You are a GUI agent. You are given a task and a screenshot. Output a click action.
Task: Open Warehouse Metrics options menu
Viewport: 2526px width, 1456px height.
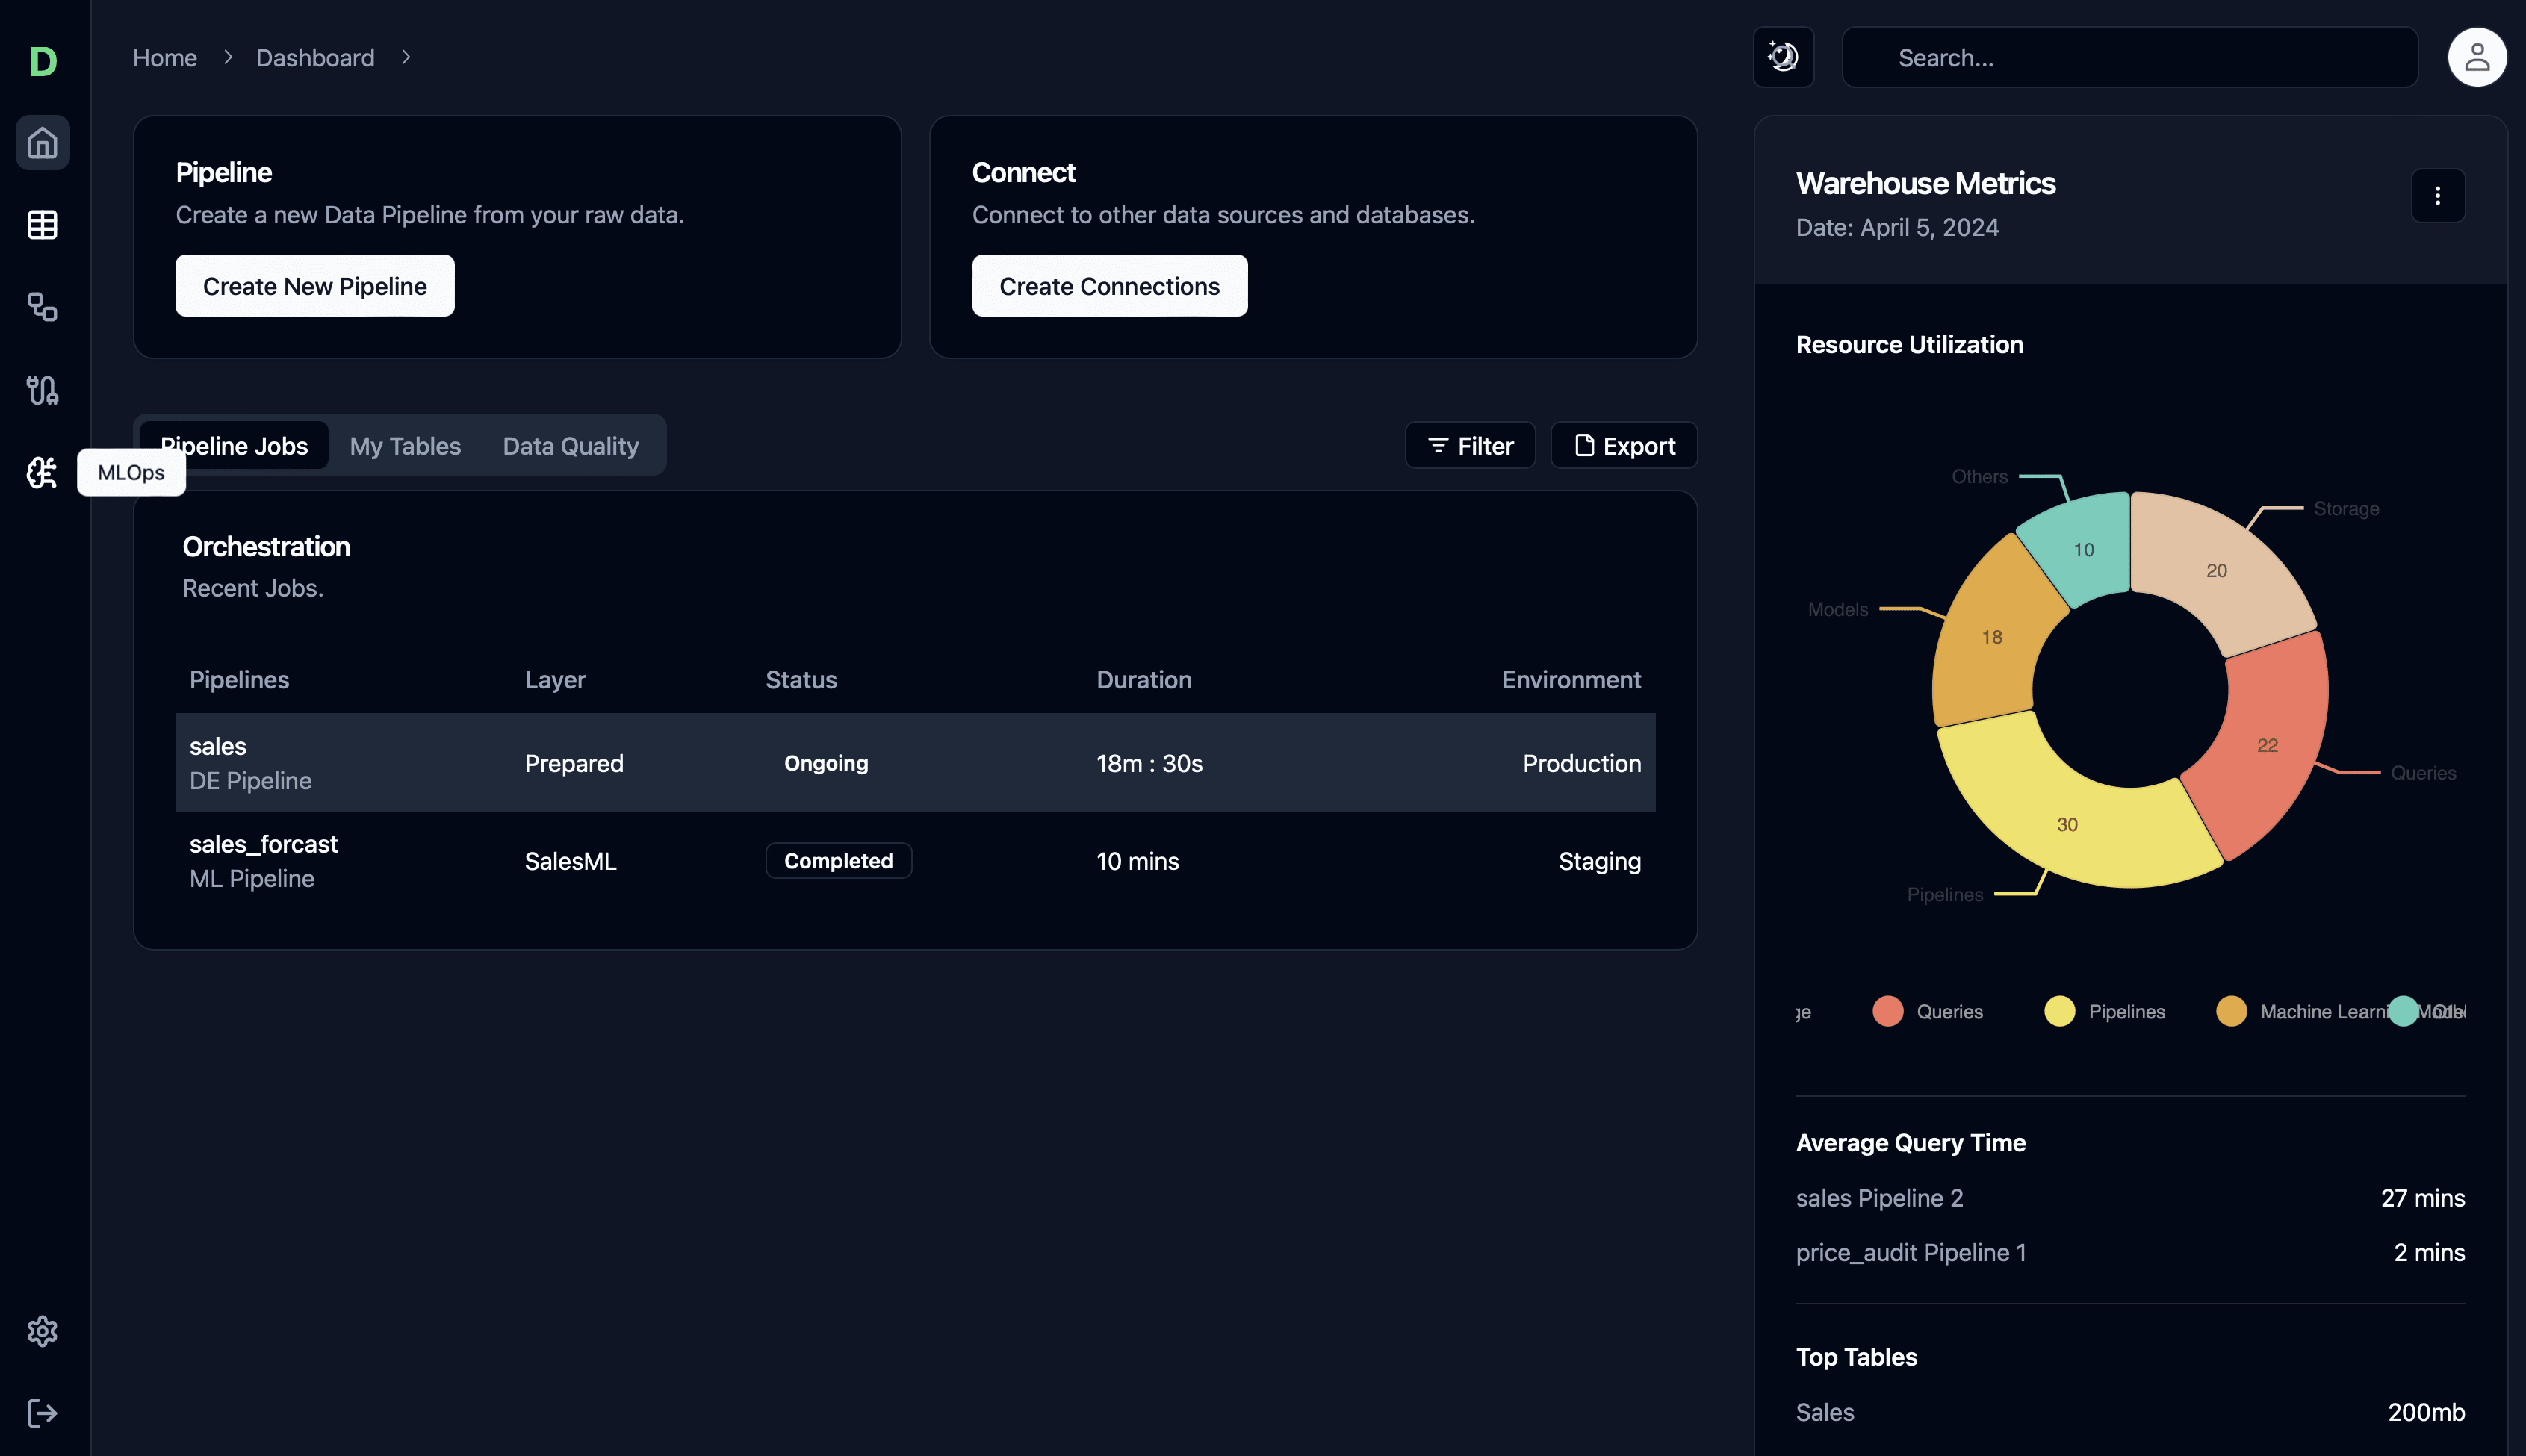coord(2438,196)
